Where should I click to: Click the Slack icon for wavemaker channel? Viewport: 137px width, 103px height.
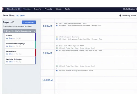(x=57, y=23)
